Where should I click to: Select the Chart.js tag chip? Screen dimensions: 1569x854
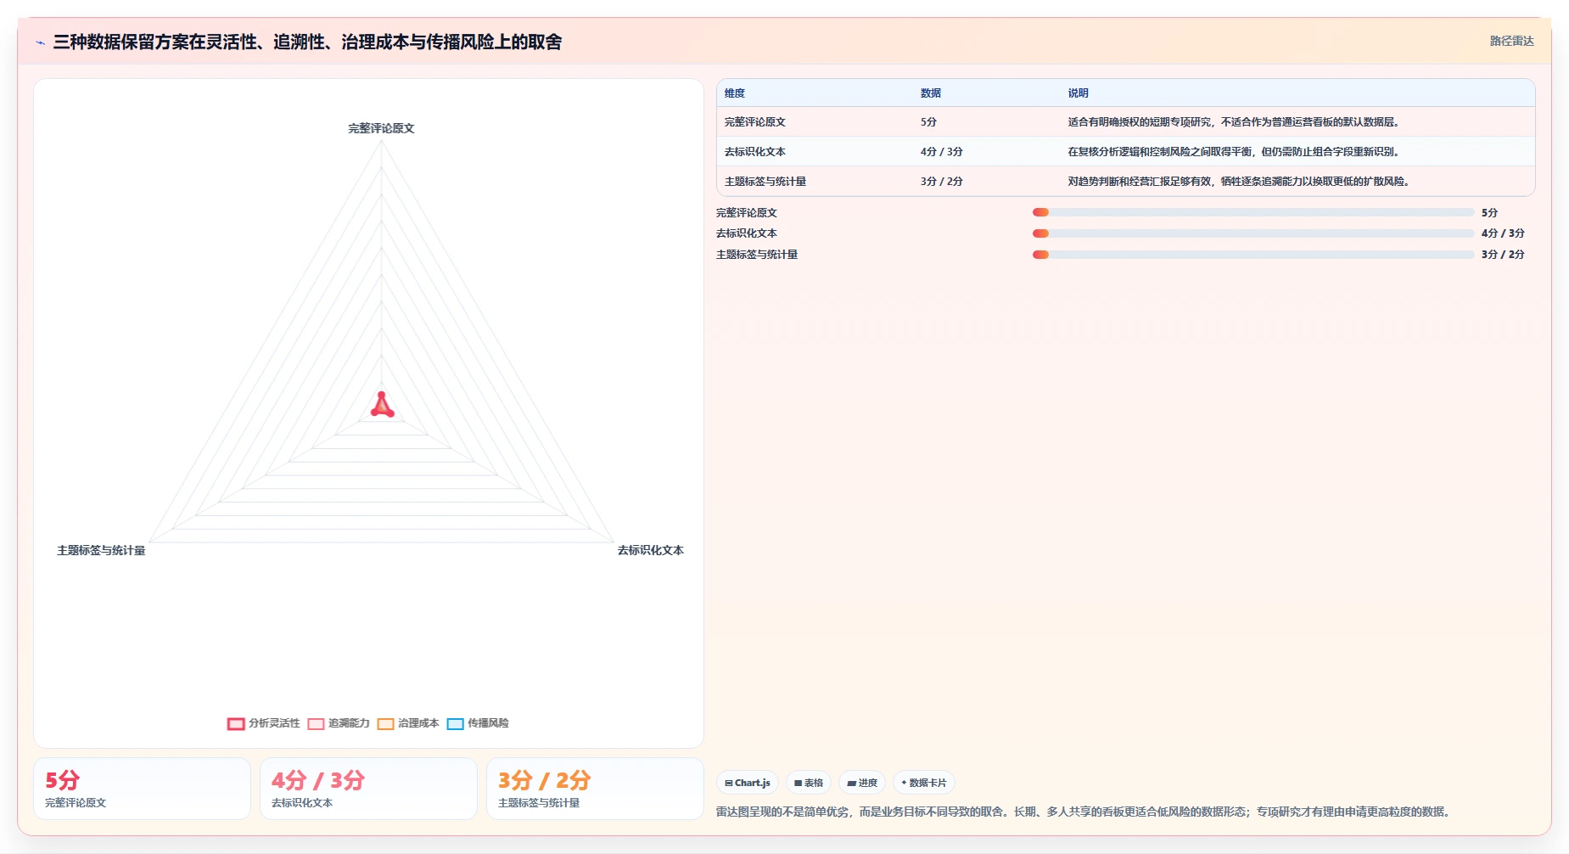[748, 783]
